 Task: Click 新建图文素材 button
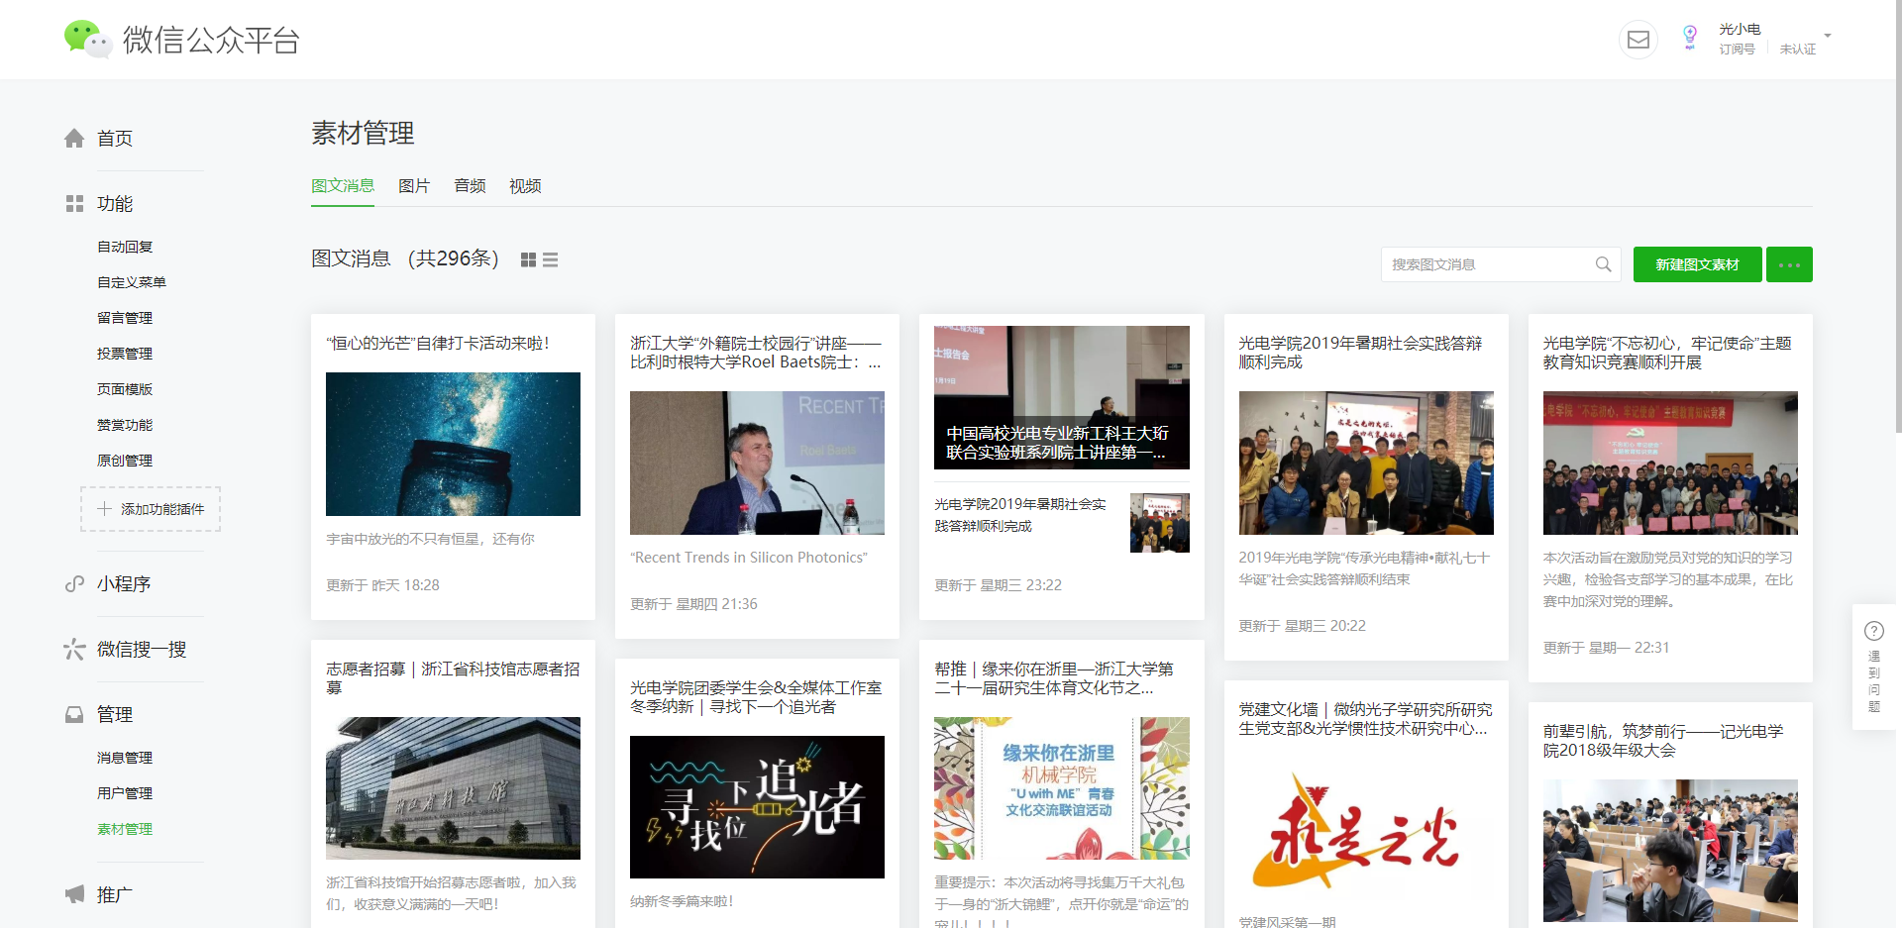pos(1698,264)
